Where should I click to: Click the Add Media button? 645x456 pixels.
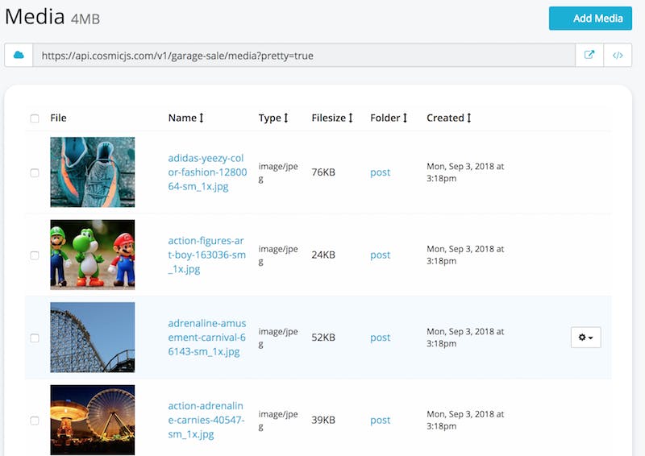590,19
